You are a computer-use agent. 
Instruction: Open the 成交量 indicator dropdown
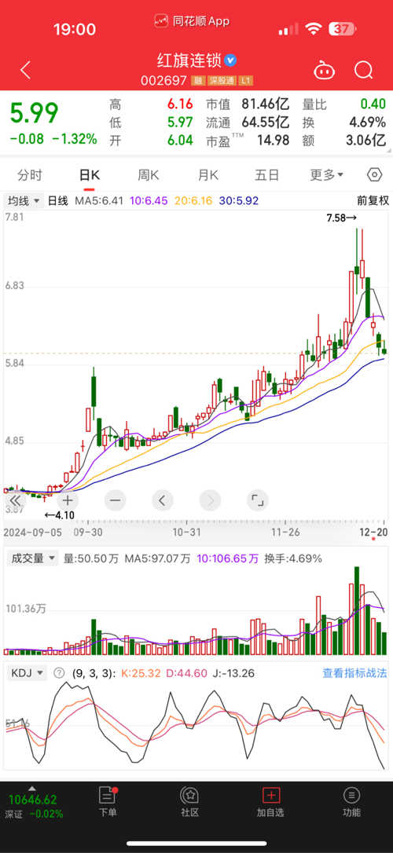[x=31, y=558]
